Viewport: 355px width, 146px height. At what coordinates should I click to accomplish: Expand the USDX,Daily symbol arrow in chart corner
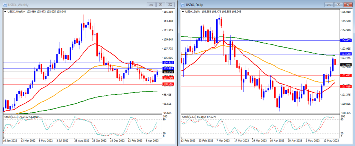pos(183,12)
